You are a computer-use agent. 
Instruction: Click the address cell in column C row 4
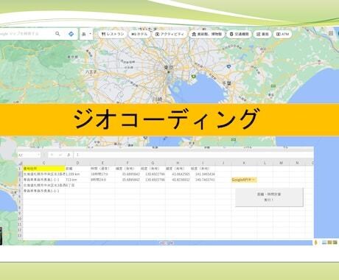(44, 186)
